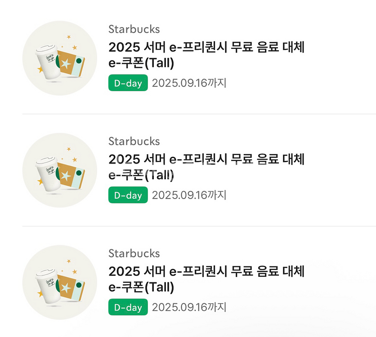
Task: Click the Starbucks brand label on the first coupon
Action: pos(134,29)
